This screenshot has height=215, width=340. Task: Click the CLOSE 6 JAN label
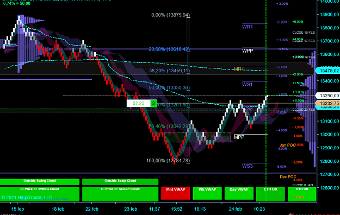302,185
